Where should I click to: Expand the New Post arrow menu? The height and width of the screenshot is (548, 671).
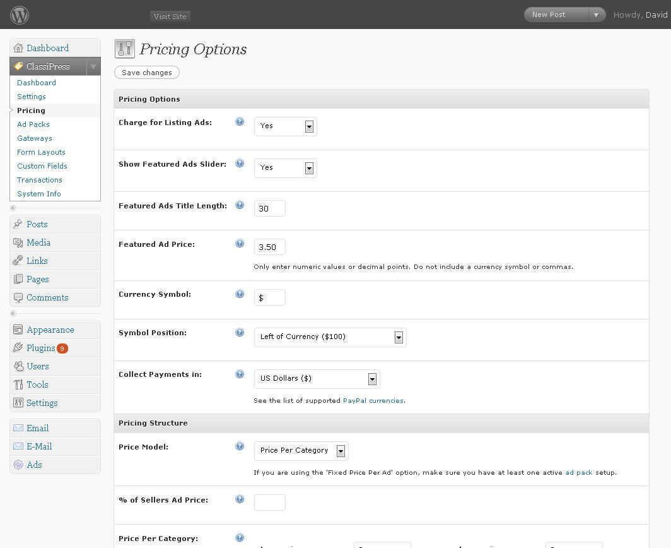[596, 15]
